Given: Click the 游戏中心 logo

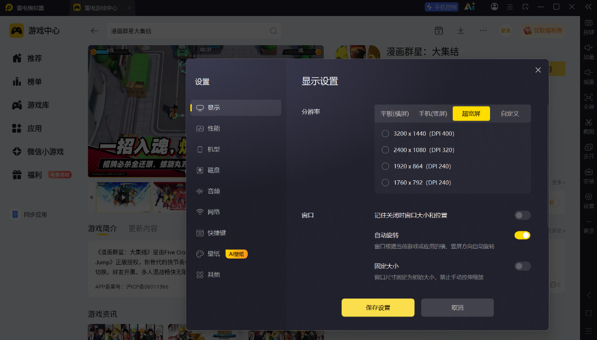Looking at the screenshot, I should coord(35,31).
